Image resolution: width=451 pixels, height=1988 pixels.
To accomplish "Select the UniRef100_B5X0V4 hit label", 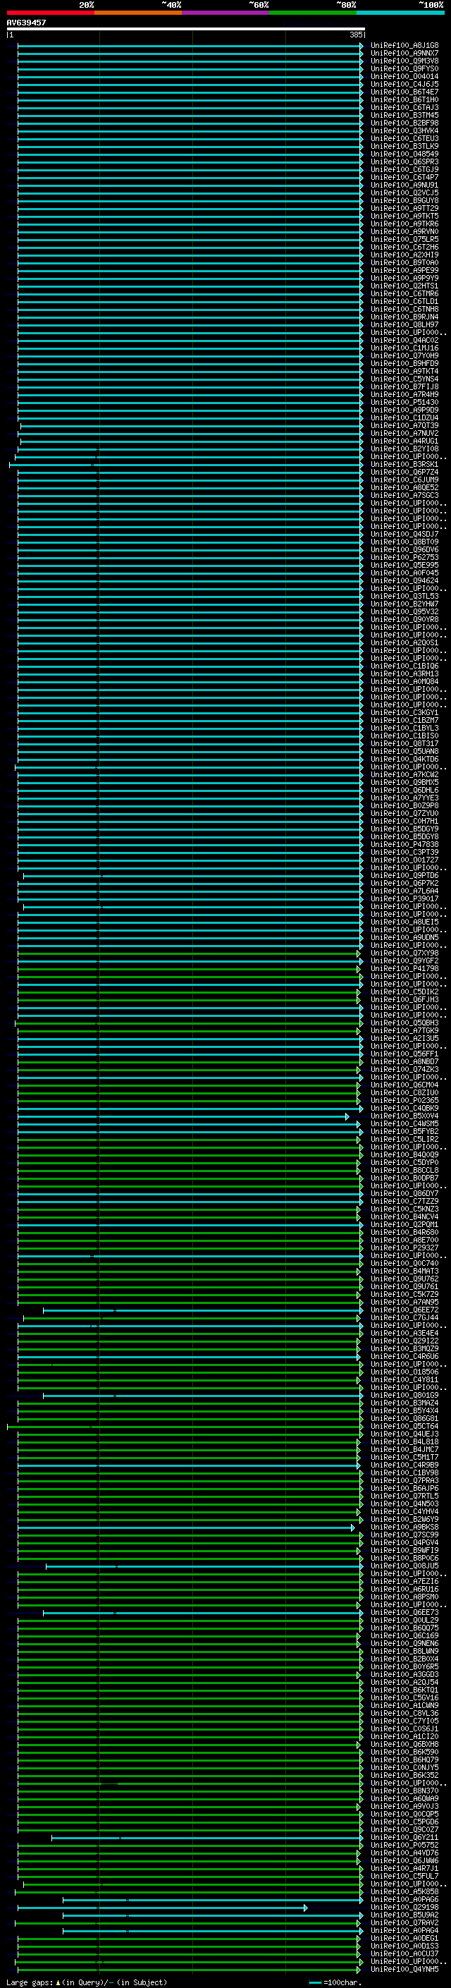I will click(x=404, y=1116).
